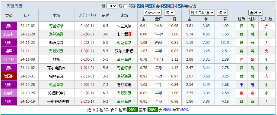Screen dimensions: 277x115
Task: Click the green 胜率 20% badge
Action: (132, 110)
